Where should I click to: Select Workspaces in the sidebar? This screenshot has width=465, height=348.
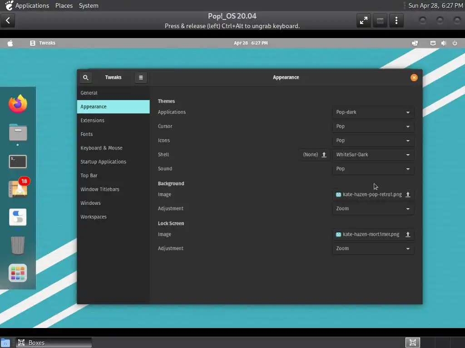(113, 217)
